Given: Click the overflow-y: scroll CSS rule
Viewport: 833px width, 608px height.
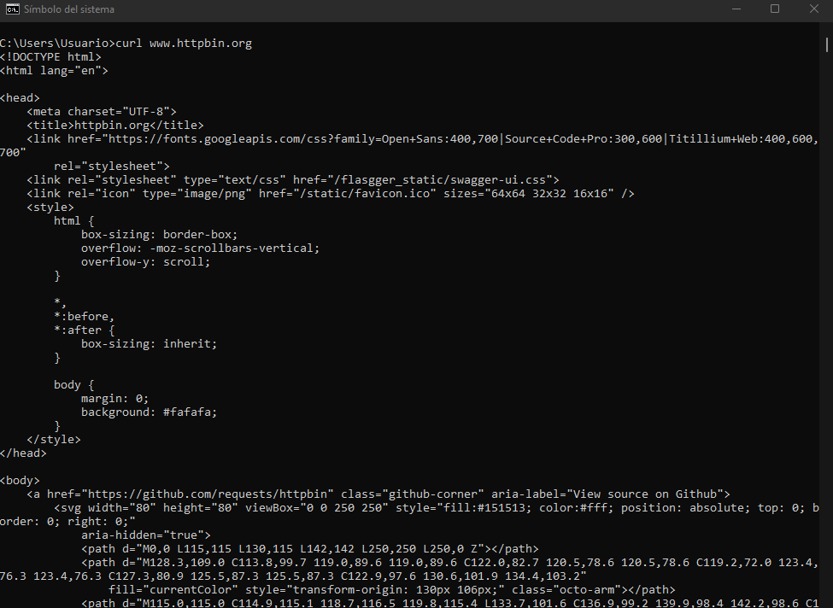Looking at the screenshot, I should pyautogui.click(x=147, y=261).
